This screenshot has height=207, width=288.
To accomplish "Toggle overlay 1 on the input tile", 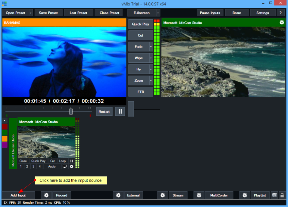I will (21, 166).
